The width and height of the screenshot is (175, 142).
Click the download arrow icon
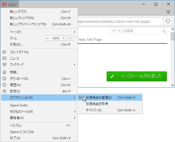pos(4,79)
